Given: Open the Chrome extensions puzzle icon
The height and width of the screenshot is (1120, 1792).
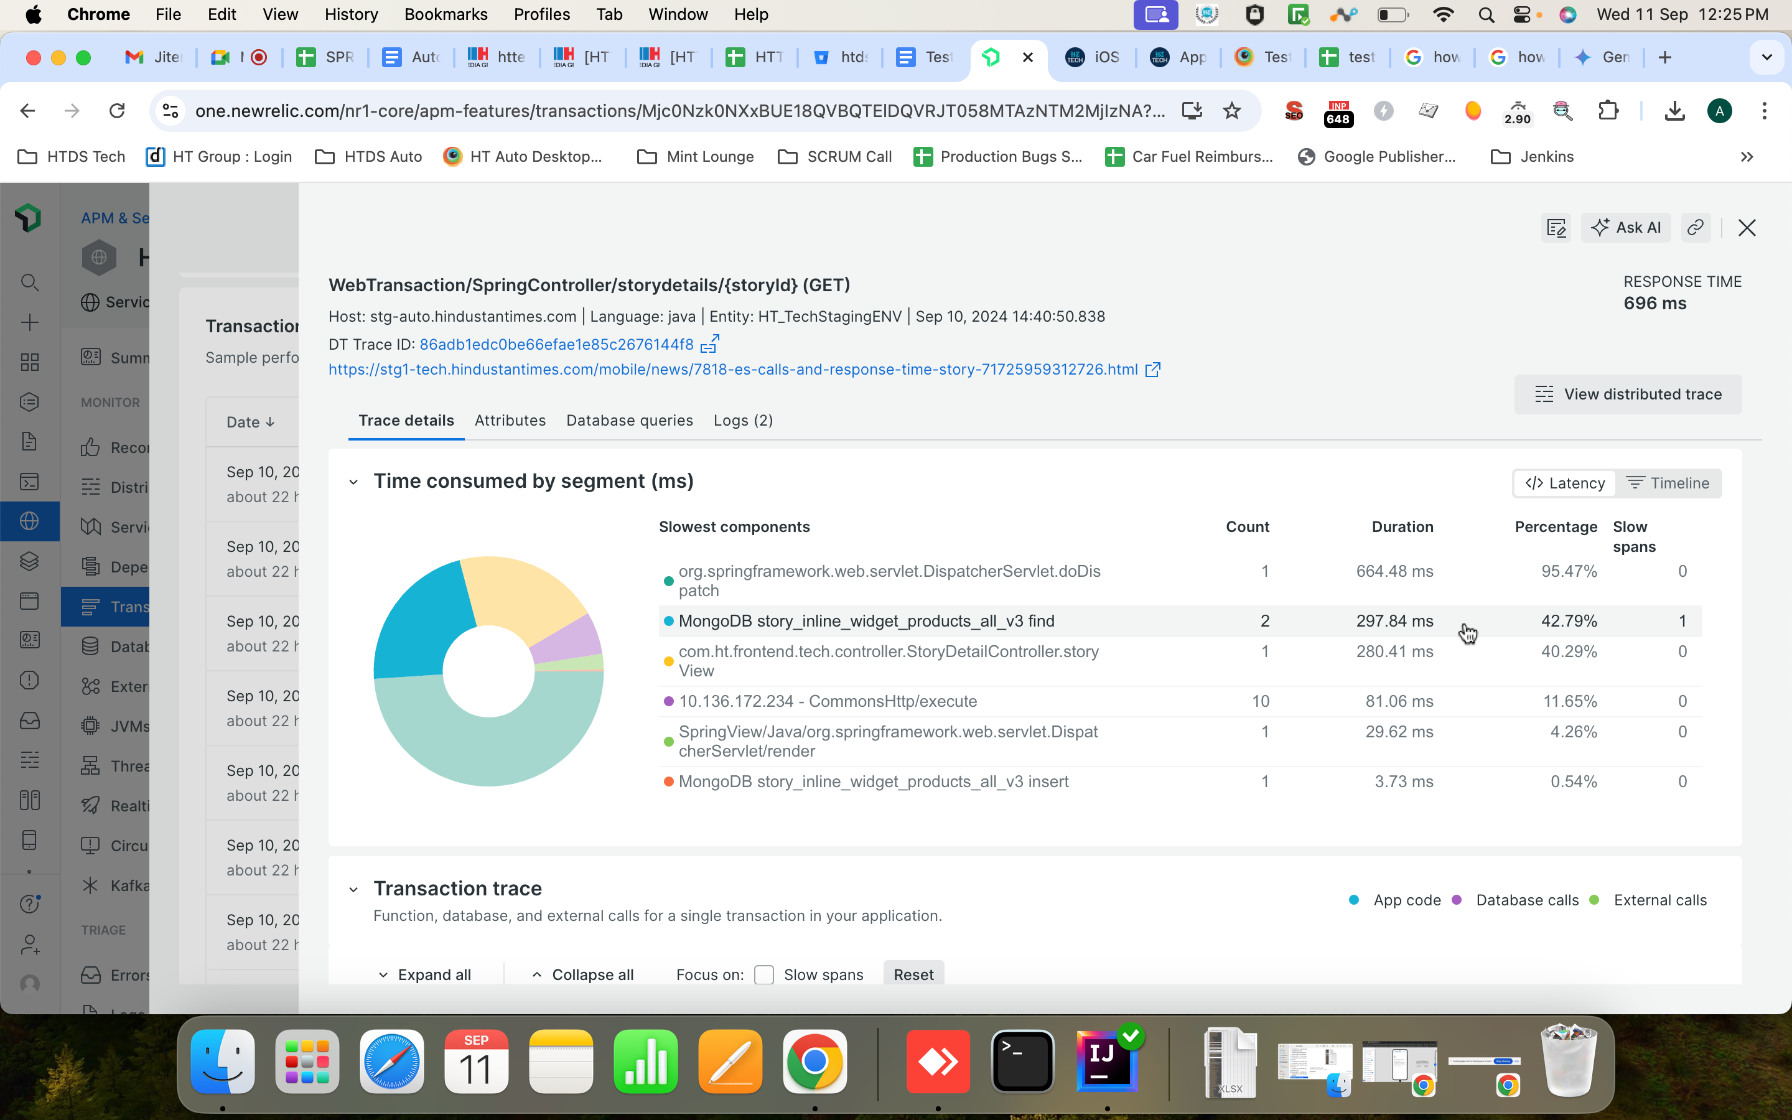Looking at the screenshot, I should click(x=1608, y=111).
